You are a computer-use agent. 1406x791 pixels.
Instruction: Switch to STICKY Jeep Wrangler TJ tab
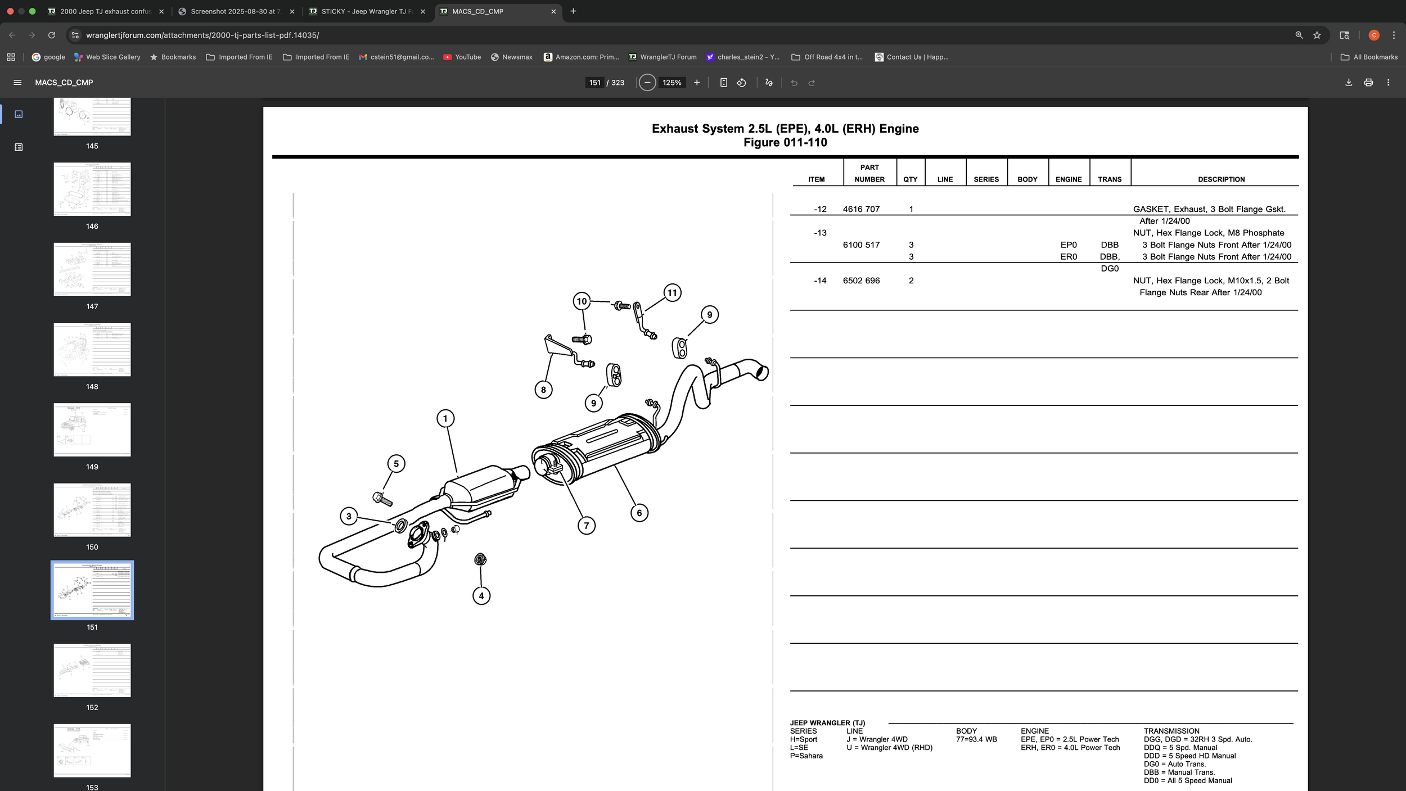click(366, 11)
